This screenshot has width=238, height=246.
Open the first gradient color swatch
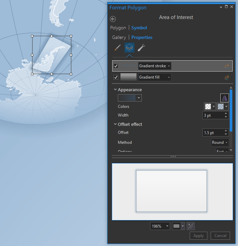point(210,107)
